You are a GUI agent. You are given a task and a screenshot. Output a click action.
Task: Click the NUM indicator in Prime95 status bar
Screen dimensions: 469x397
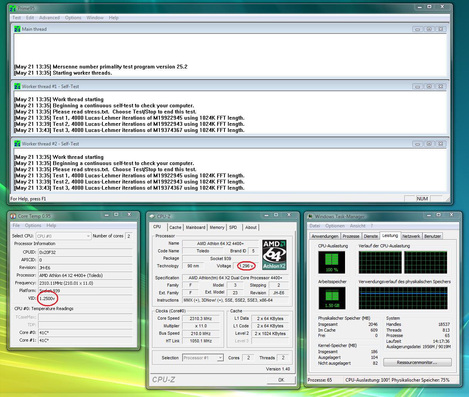pyautogui.click(x=422, y=198)
